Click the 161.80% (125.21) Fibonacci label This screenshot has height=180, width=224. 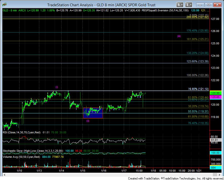(198, 39)
